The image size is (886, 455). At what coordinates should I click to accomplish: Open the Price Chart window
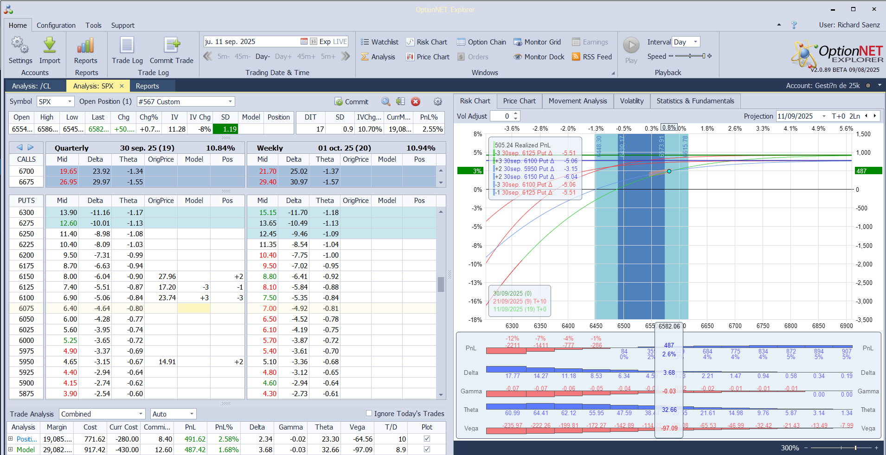click(x=428, y=57)
